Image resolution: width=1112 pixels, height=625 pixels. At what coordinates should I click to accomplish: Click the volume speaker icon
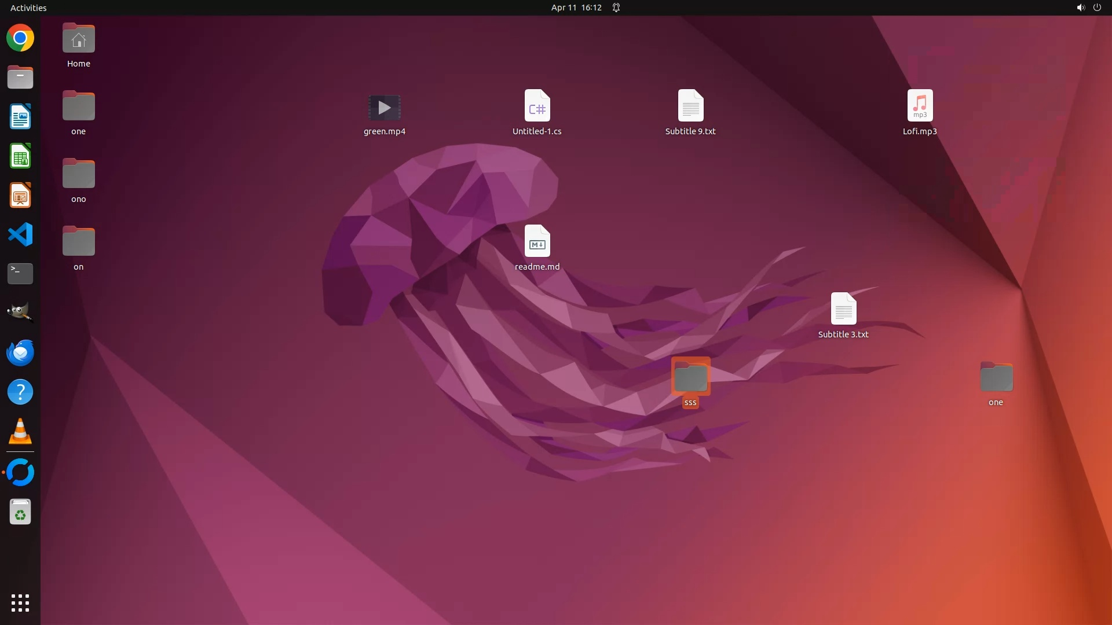coord(1080,8)
